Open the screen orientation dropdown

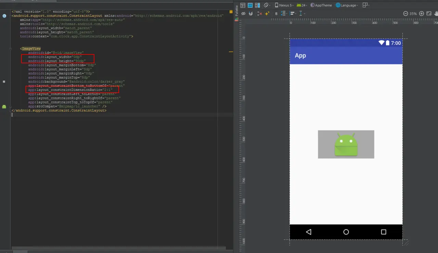[267, 5]
